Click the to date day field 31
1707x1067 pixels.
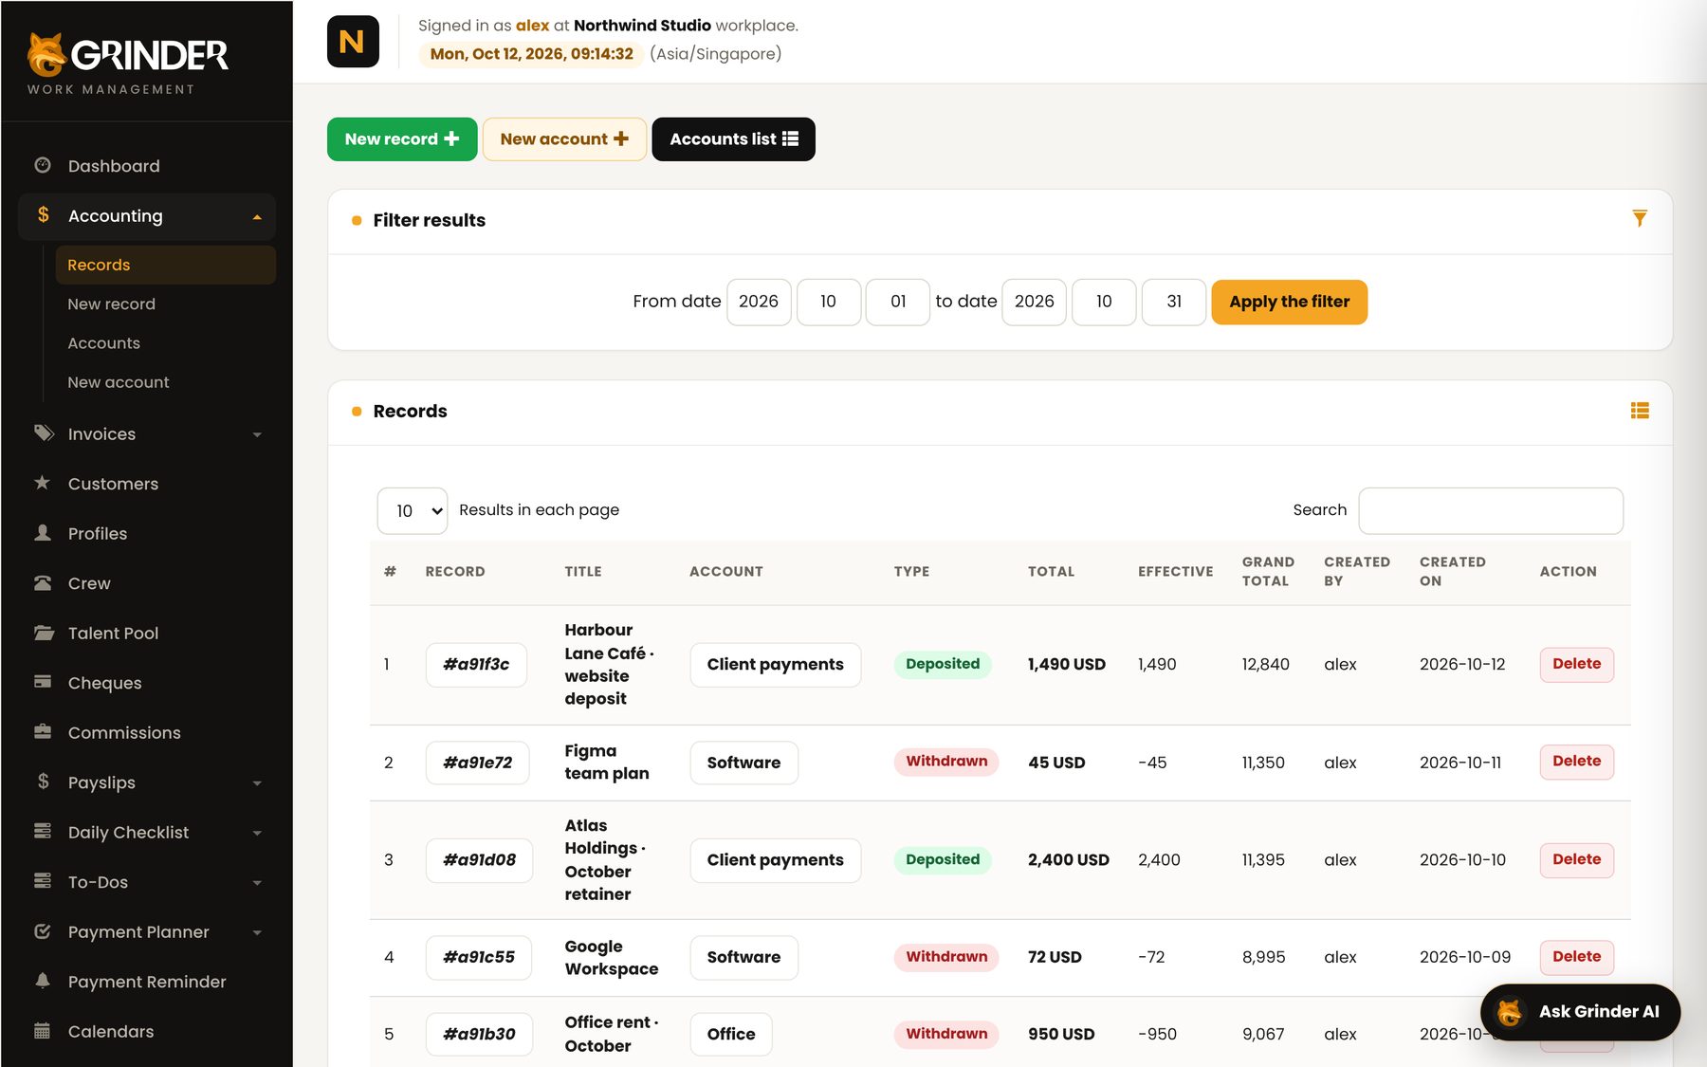[1174, 302]
